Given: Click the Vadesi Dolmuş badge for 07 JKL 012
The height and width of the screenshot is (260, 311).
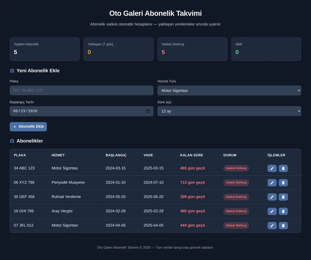Looking at the screenshot, I should 236,225.
